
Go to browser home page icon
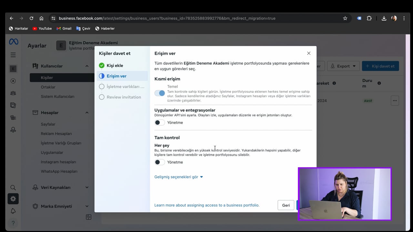point(41,18)
